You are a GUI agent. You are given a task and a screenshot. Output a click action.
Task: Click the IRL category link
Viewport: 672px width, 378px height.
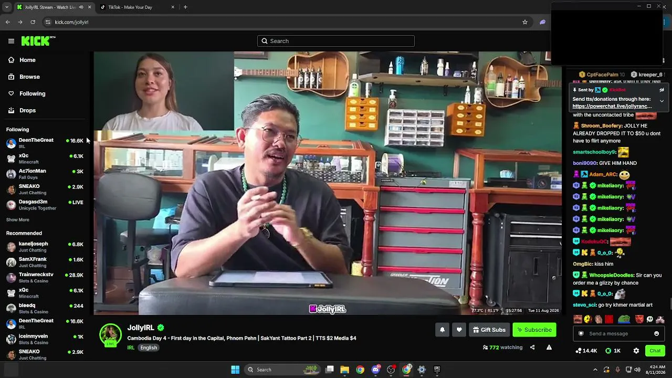click(x=131, y=348)
